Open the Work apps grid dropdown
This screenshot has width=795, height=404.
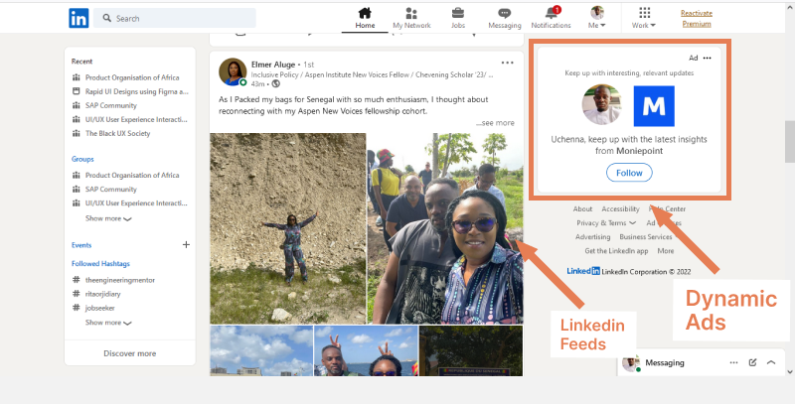coord(644,18)
